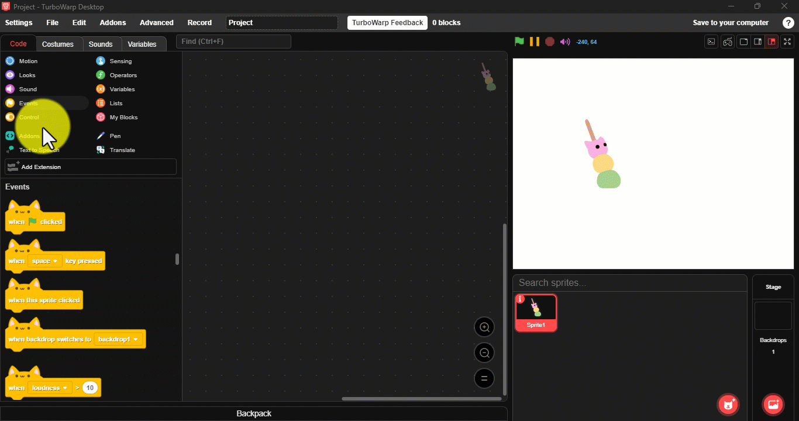This screenshot has width=799, height=421.
Task: Open the Edit menu
Action: (x=79, y=23)
